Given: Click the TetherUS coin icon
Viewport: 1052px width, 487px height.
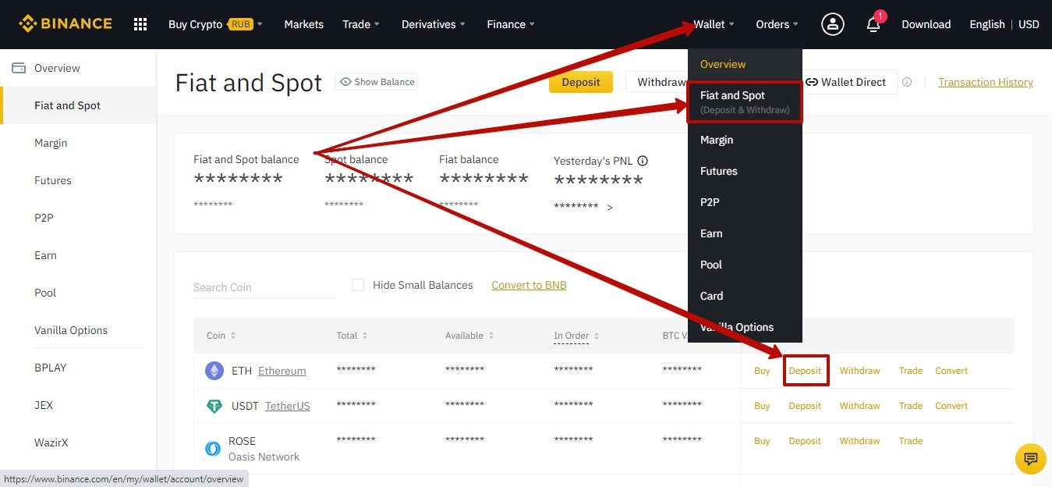Looking at the screenshot, I should coord(214,406).
